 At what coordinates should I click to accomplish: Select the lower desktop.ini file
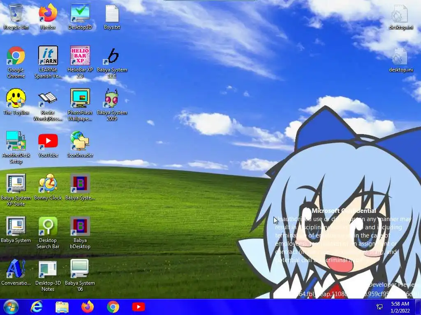click(x=400, y=60)
